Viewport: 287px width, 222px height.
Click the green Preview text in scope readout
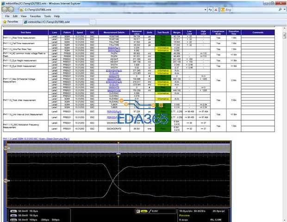pyautogui.click(x=184, y=216)
